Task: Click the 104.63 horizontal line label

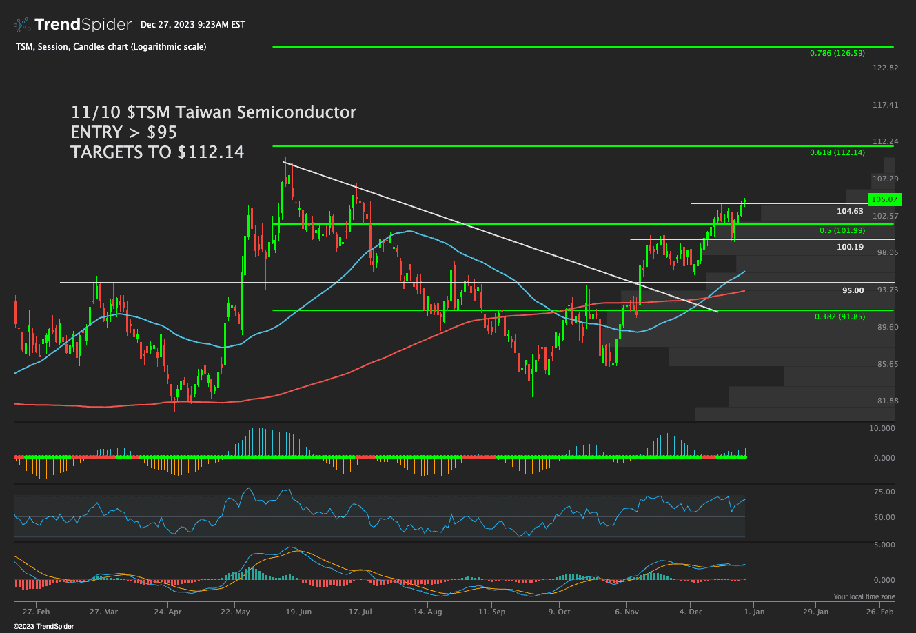Action: click(x=849, y=211)
